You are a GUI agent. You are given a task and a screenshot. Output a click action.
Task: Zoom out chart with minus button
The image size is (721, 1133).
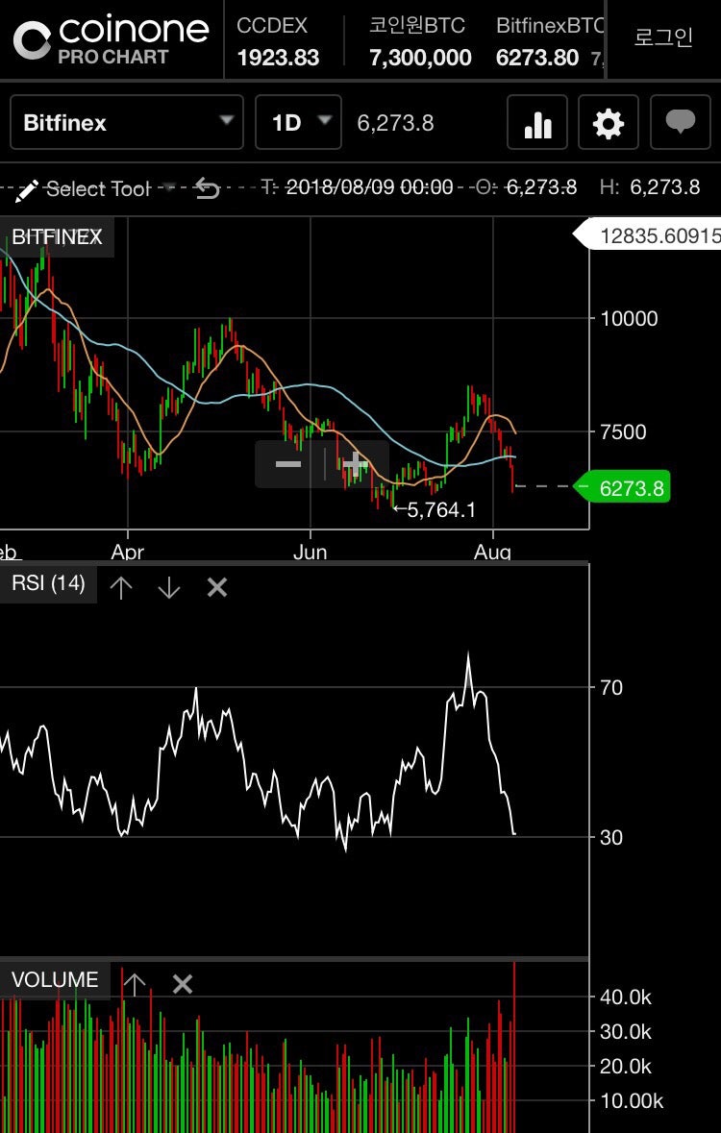288,464
